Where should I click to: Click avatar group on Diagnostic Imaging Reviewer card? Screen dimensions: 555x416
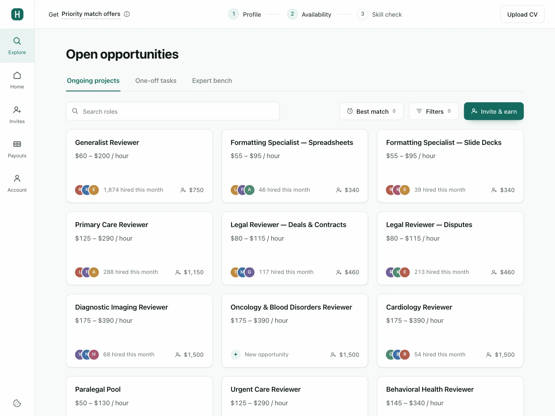tap(87, 354)
